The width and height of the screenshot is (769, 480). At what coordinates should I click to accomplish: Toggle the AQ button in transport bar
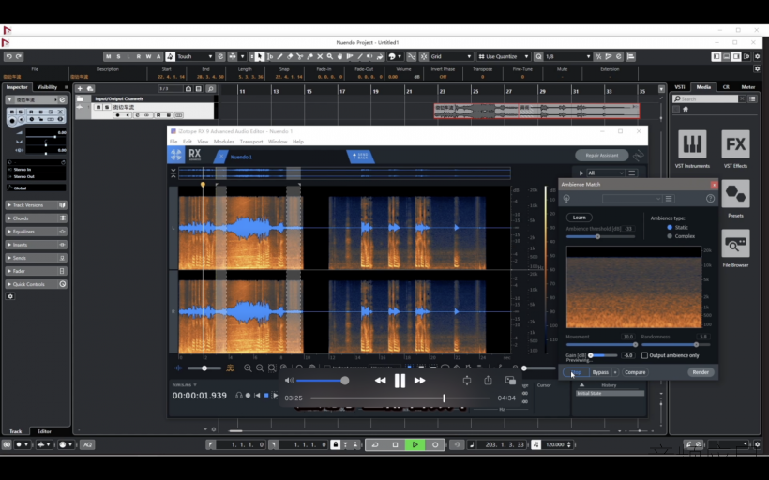87,444
